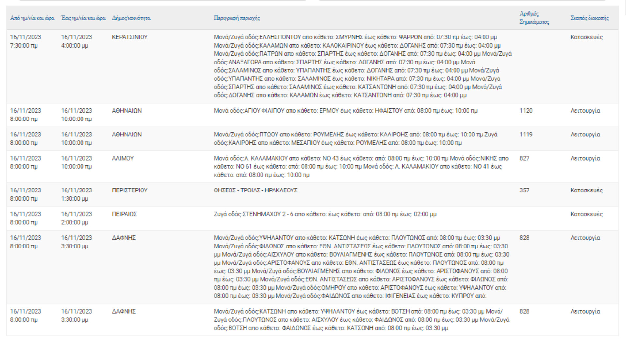626x340 pixels.
Task: Click the 'Σκοπός διακοπής' column header
Action: [589, 18]
